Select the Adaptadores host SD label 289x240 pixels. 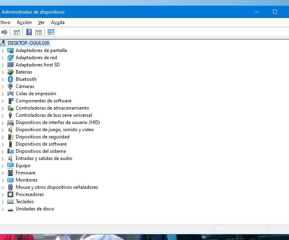click(x=38, y=65)
